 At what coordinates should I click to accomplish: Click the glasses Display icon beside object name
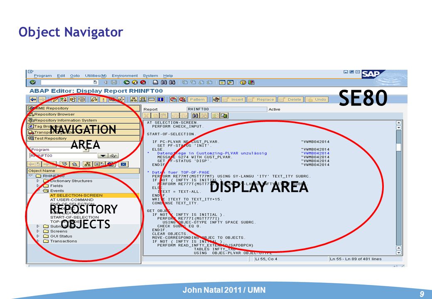tap(113, 156)
